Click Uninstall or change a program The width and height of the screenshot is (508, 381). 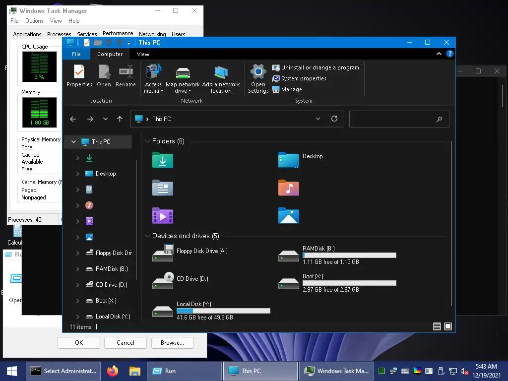(x=316, y=67)
